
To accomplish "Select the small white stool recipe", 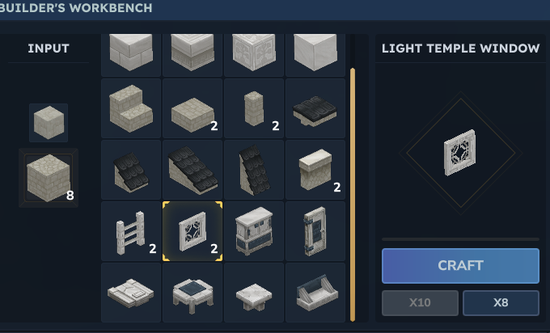I will (254, 293).
